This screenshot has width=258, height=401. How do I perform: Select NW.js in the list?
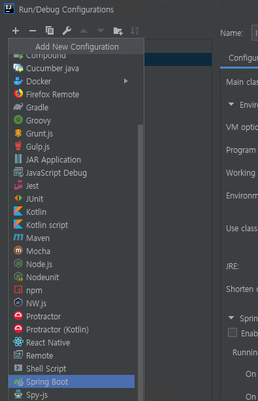(72, 303)
